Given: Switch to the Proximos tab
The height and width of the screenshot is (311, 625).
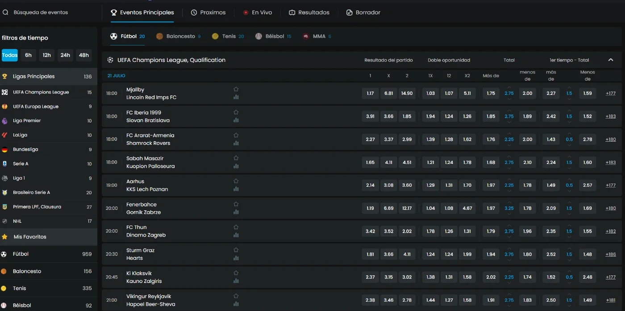Looking at the screenshot, I should [208, 12].
